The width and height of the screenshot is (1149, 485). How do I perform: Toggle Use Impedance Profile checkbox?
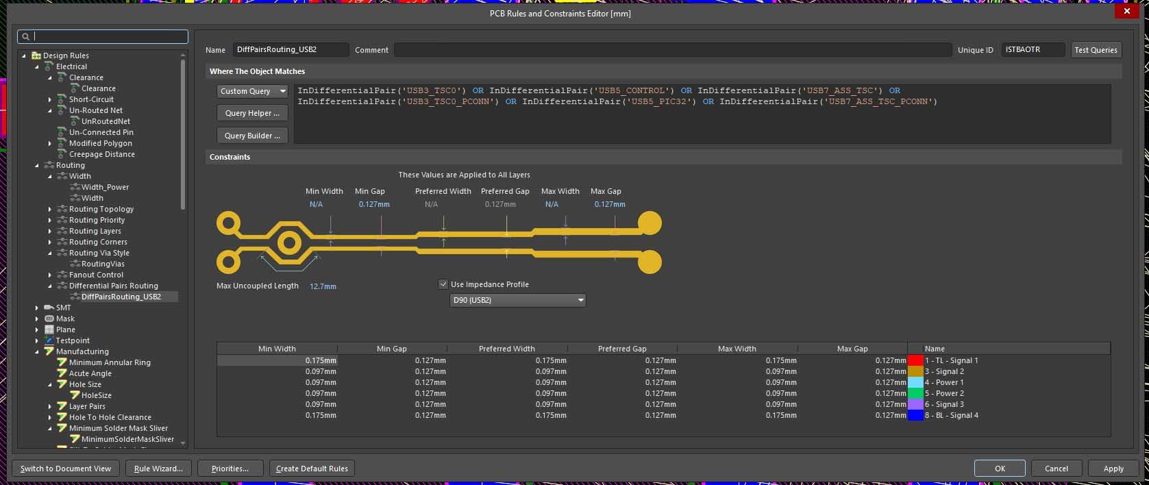[443, 284]
